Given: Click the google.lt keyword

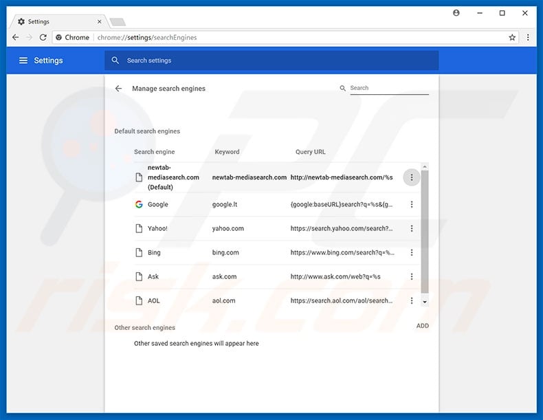Looking at the screenshot, I should [225, 204].
